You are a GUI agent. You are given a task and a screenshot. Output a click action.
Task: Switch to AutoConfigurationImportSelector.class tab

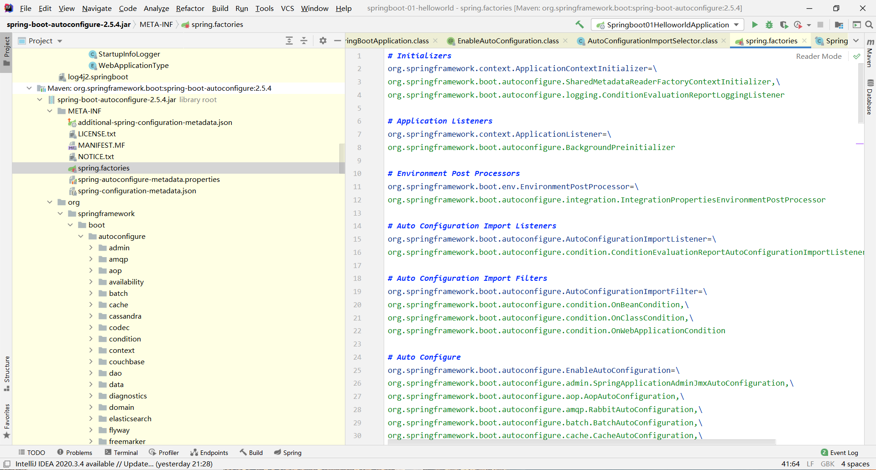tap(652, 41)
